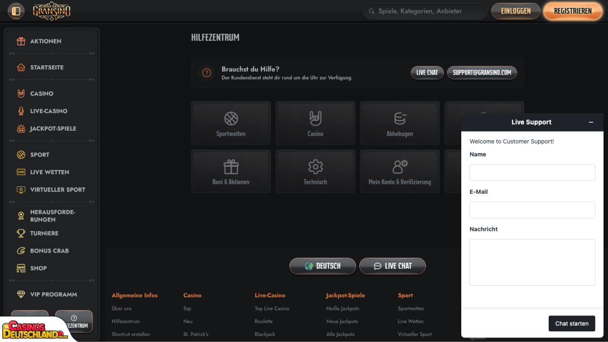Focus the E-Mail field in Live Support
Viewport: 608px width, 342px height.
(532, 210)
